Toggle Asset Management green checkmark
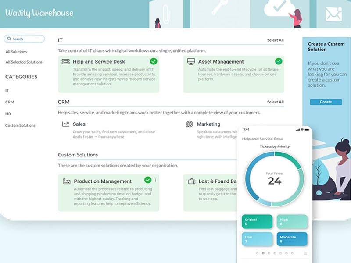The height and width of the screenshot is (263, 351). tap(279, 61)
